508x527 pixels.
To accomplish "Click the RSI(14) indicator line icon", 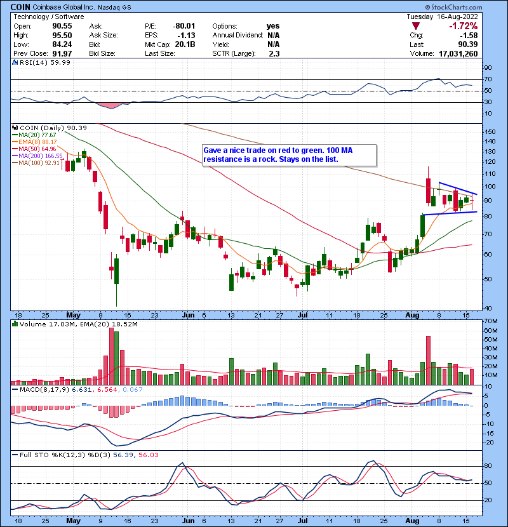I will 15,62.
